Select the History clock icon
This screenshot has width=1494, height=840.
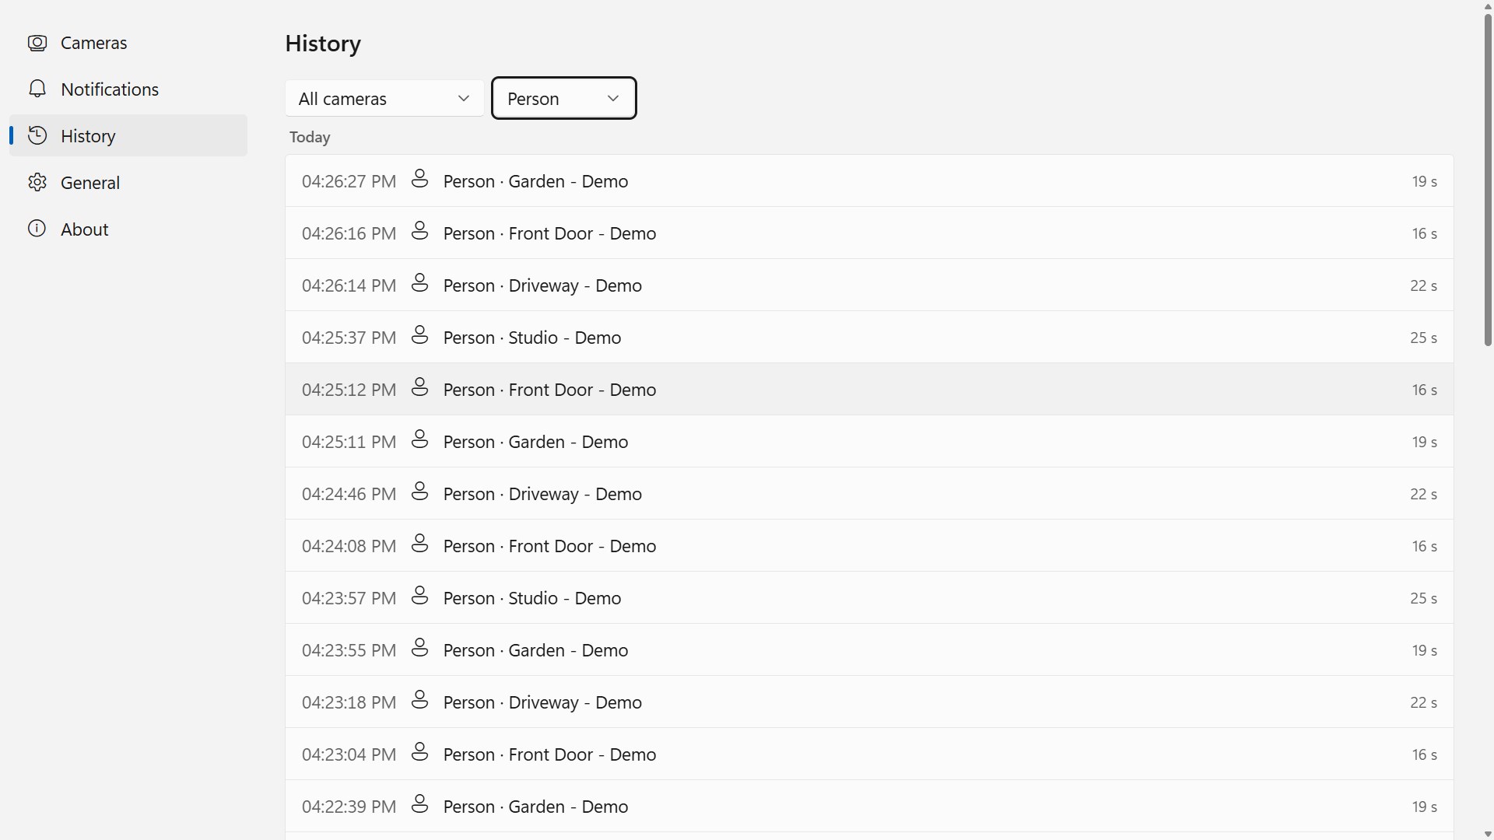click(x=37, y=136)
